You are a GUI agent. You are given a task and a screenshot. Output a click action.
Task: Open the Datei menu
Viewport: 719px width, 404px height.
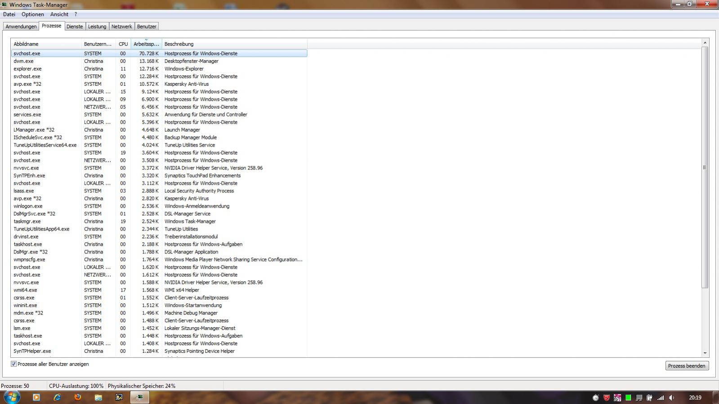click(9, 14)
